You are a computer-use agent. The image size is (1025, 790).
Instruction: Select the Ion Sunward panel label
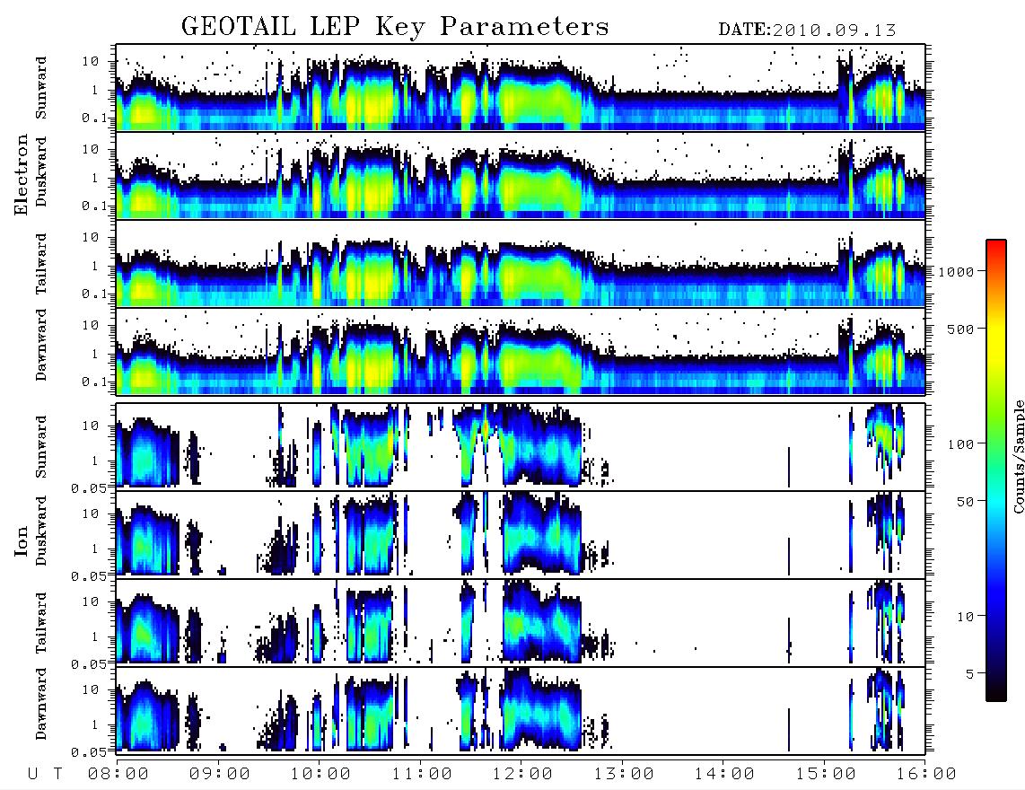click(41, 447)
